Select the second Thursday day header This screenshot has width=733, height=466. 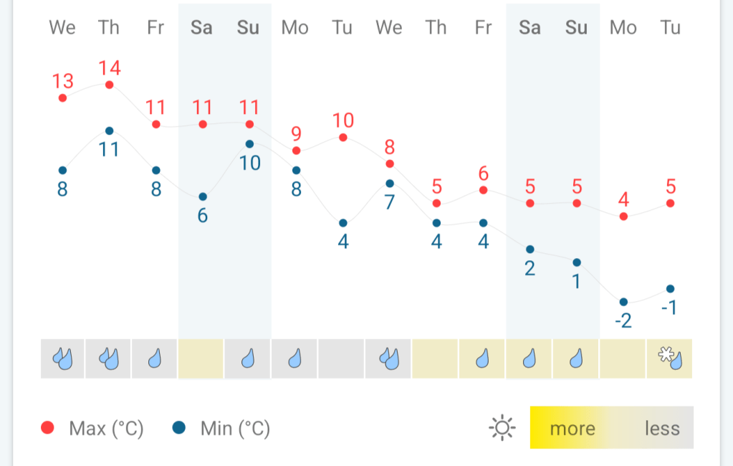click(x=436, y=28)
